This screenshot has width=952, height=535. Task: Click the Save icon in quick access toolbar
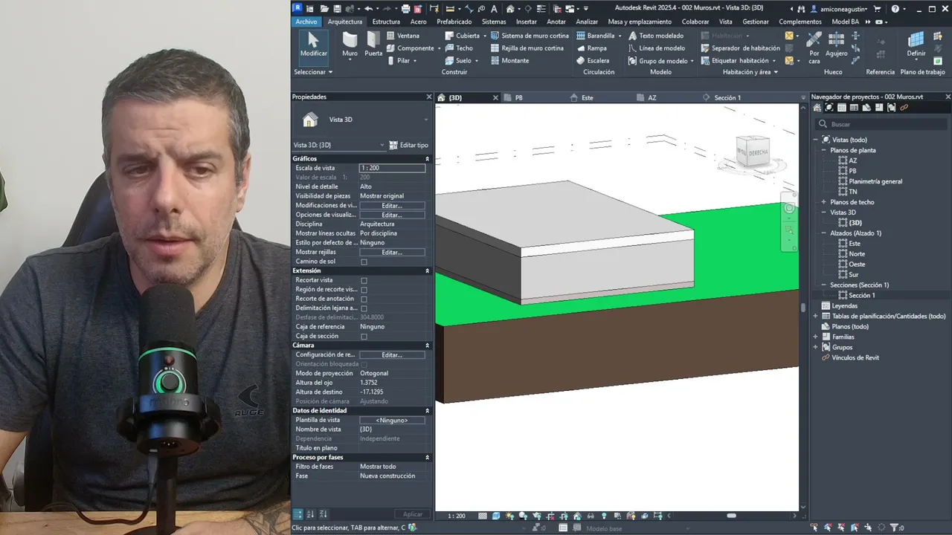coord(337,9)
